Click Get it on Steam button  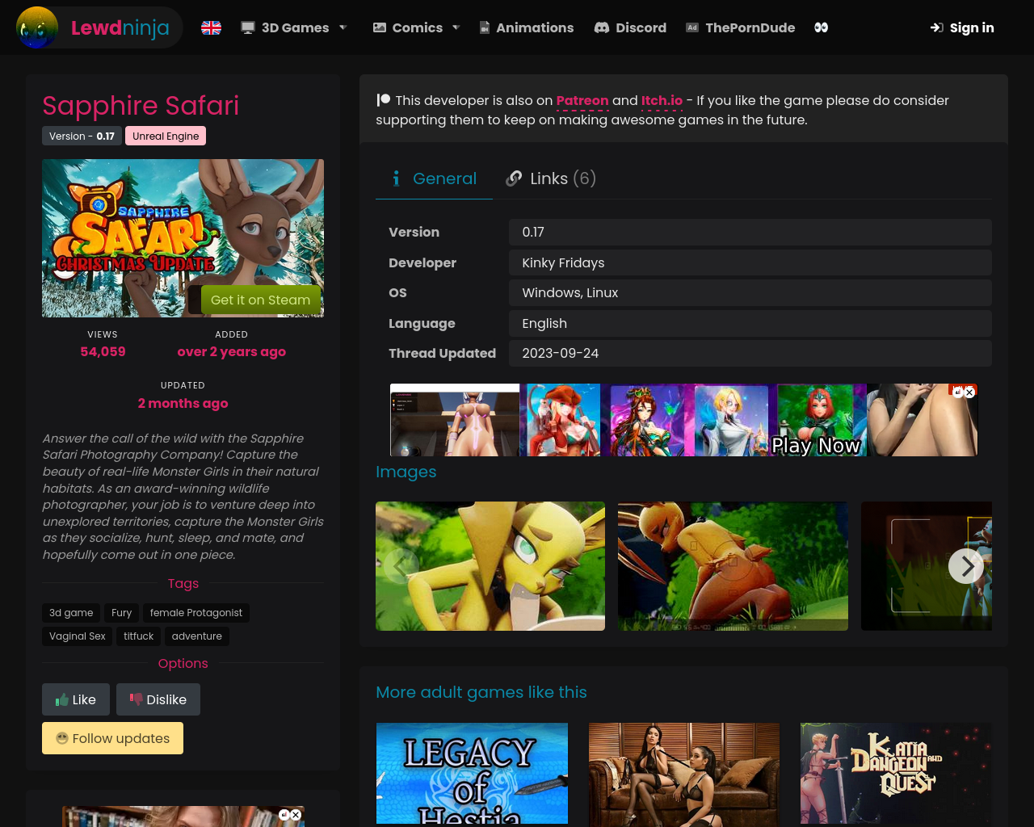tap(260, 300)
